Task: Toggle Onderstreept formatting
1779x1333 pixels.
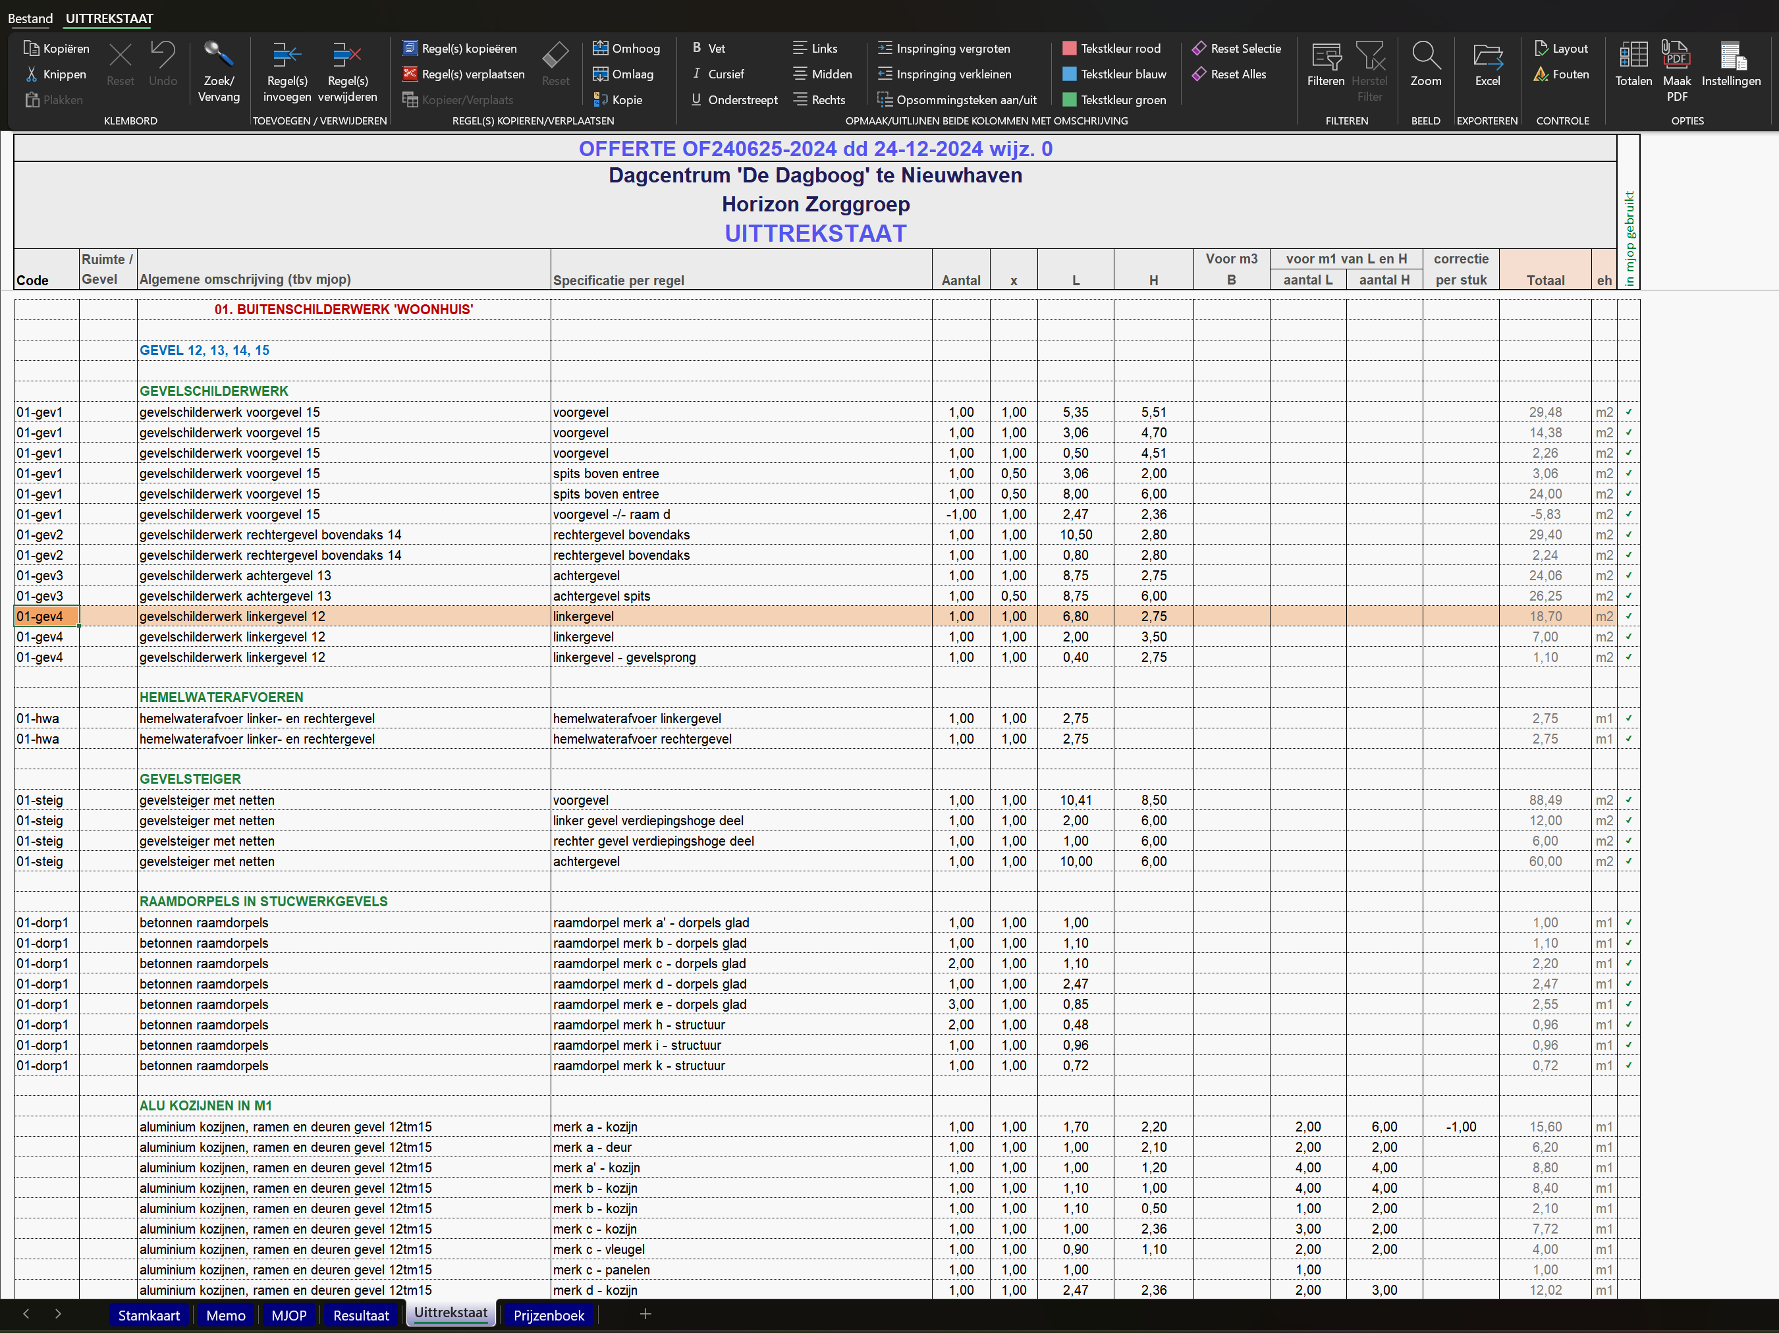Action: point(734,99)
